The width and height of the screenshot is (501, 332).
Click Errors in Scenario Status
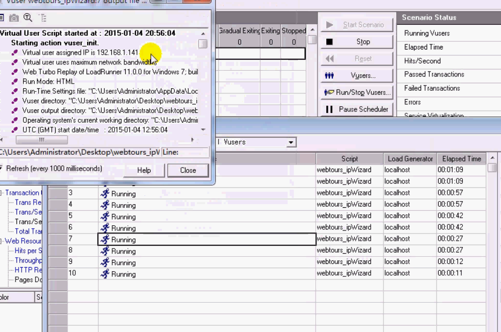click(412, 102)
